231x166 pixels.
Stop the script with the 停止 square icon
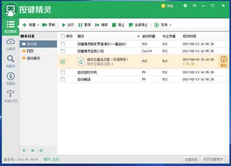[114, 25]
